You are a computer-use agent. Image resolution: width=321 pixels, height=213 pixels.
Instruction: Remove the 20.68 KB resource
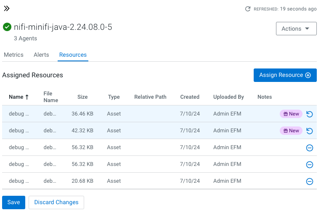click(310, 181)
